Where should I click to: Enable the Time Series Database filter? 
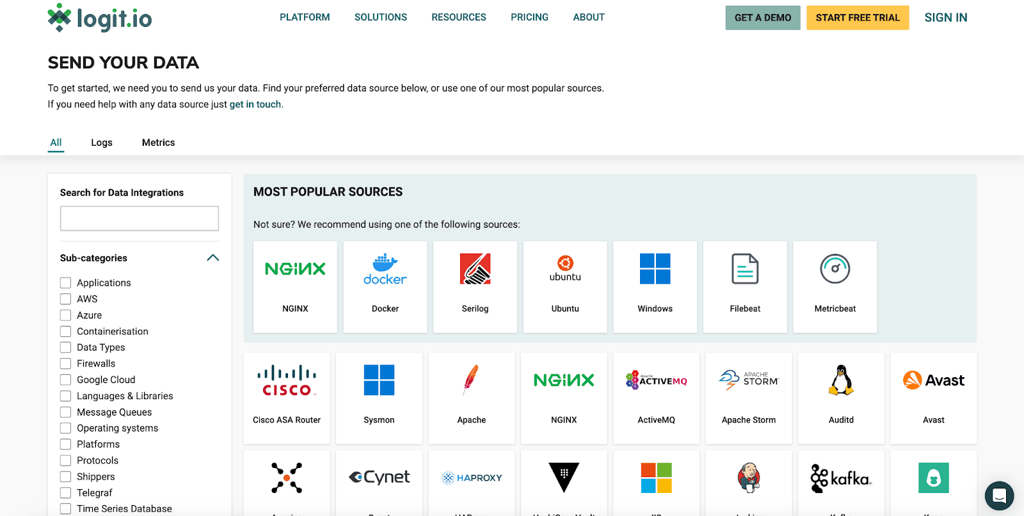pyautogui.click(x=65, y=509)
